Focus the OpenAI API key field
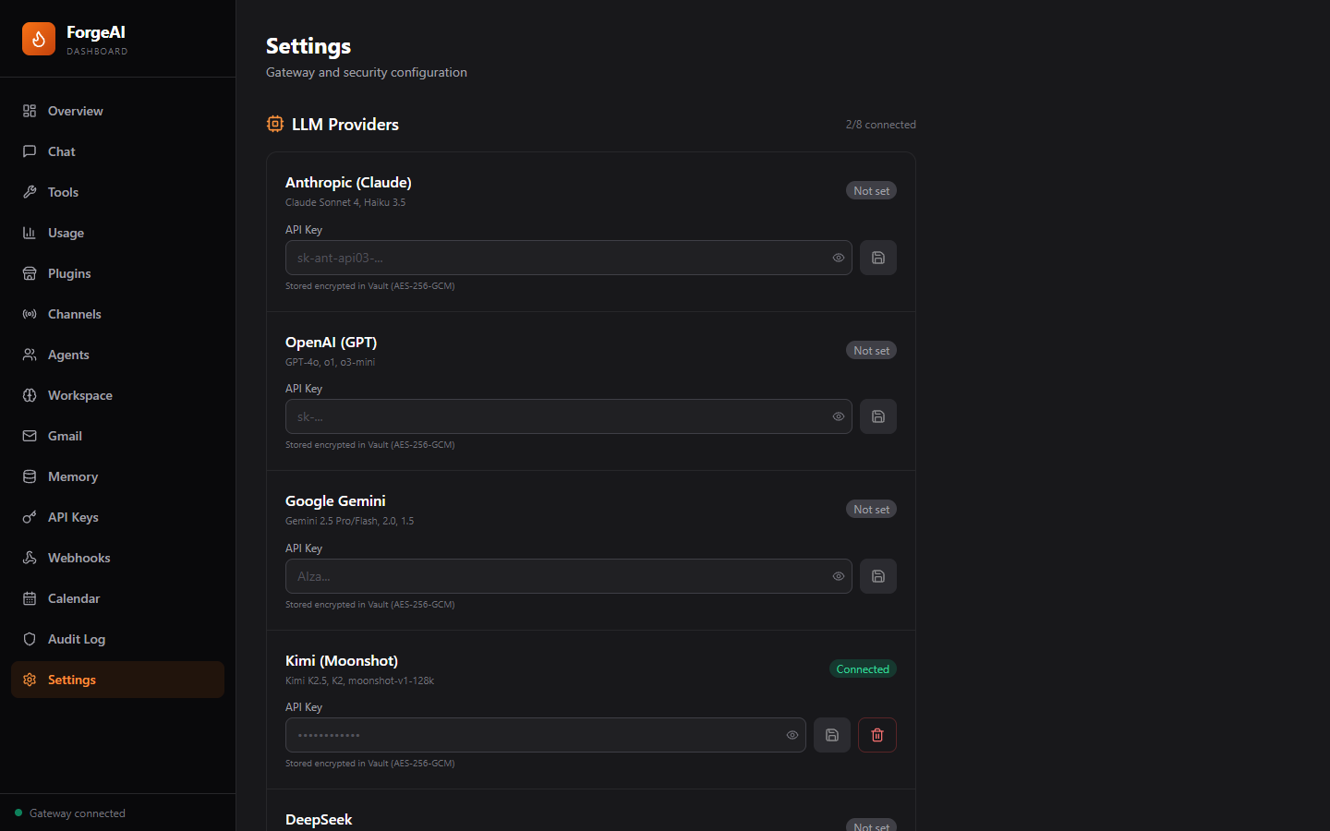1330x831 pixels. 554,416
